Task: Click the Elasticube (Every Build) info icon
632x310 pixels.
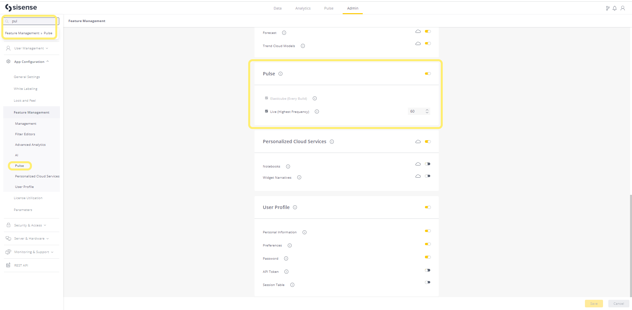Action: point(315,98)
